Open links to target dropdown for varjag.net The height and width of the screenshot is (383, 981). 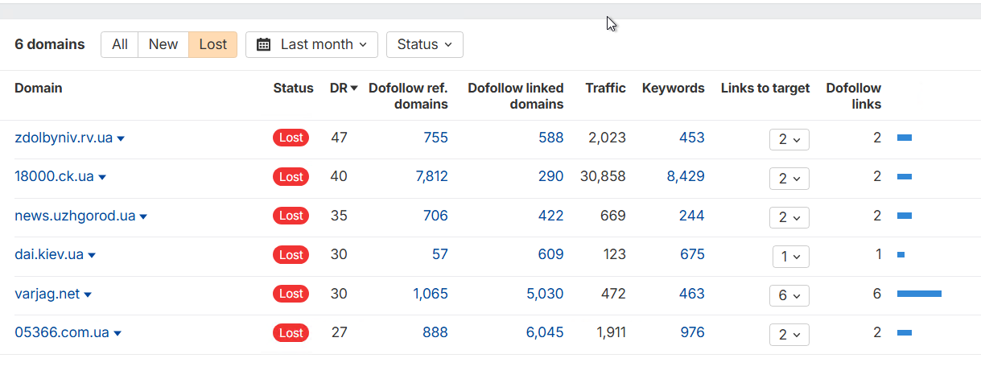click(x=789, y=295)
